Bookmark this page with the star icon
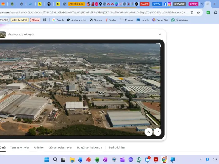The height and width of the screenshot is (164, 219). coord(198,13)
